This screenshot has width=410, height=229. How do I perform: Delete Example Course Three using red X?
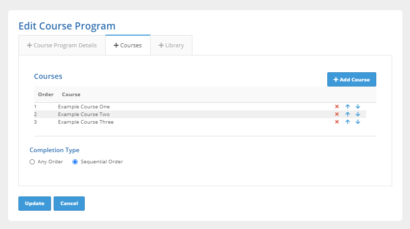pyautogui.click(x=337, y=122)
